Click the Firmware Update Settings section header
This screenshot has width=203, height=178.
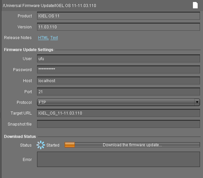coord(28,50)
